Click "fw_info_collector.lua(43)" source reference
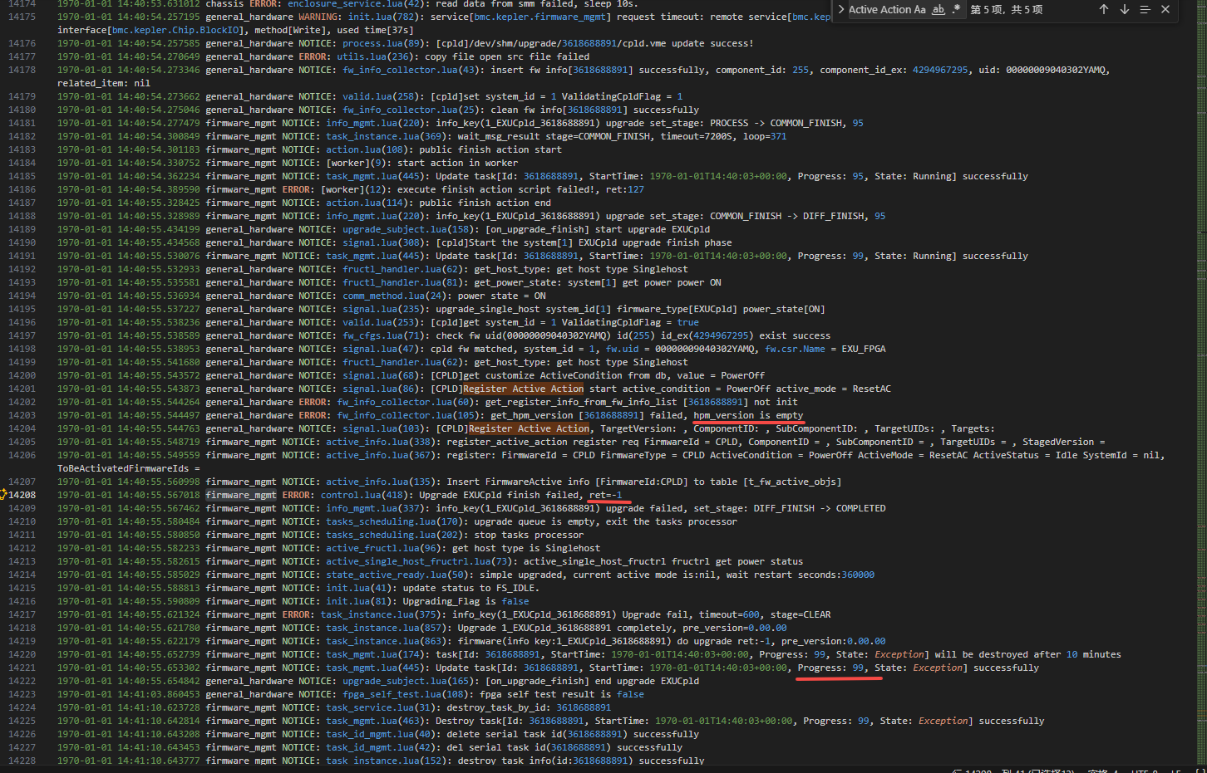 coord(411,70)
